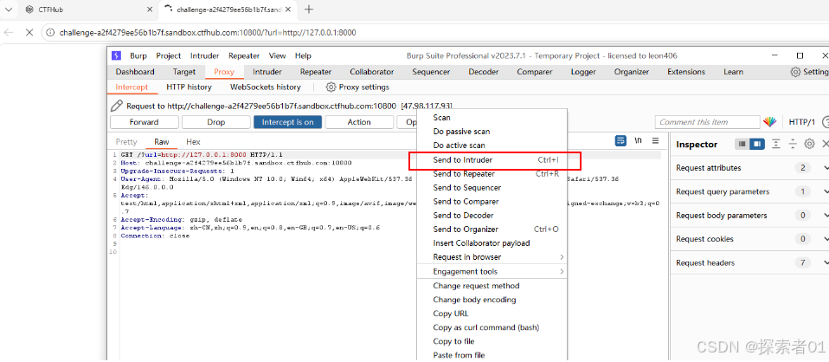Open Inspector settings gear icon
The image size is (829, 362).
click(x=809, y=144)
